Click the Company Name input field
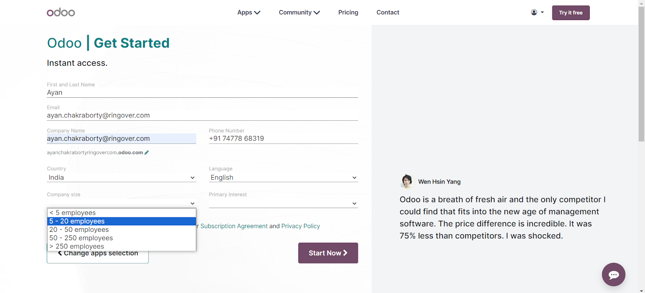645x293 pixels. (x=121, y=138)
